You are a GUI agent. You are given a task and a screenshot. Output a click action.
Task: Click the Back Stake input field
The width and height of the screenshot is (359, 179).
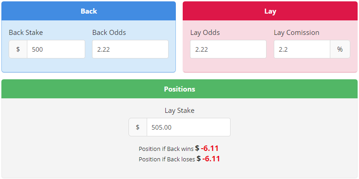point(56,49)
